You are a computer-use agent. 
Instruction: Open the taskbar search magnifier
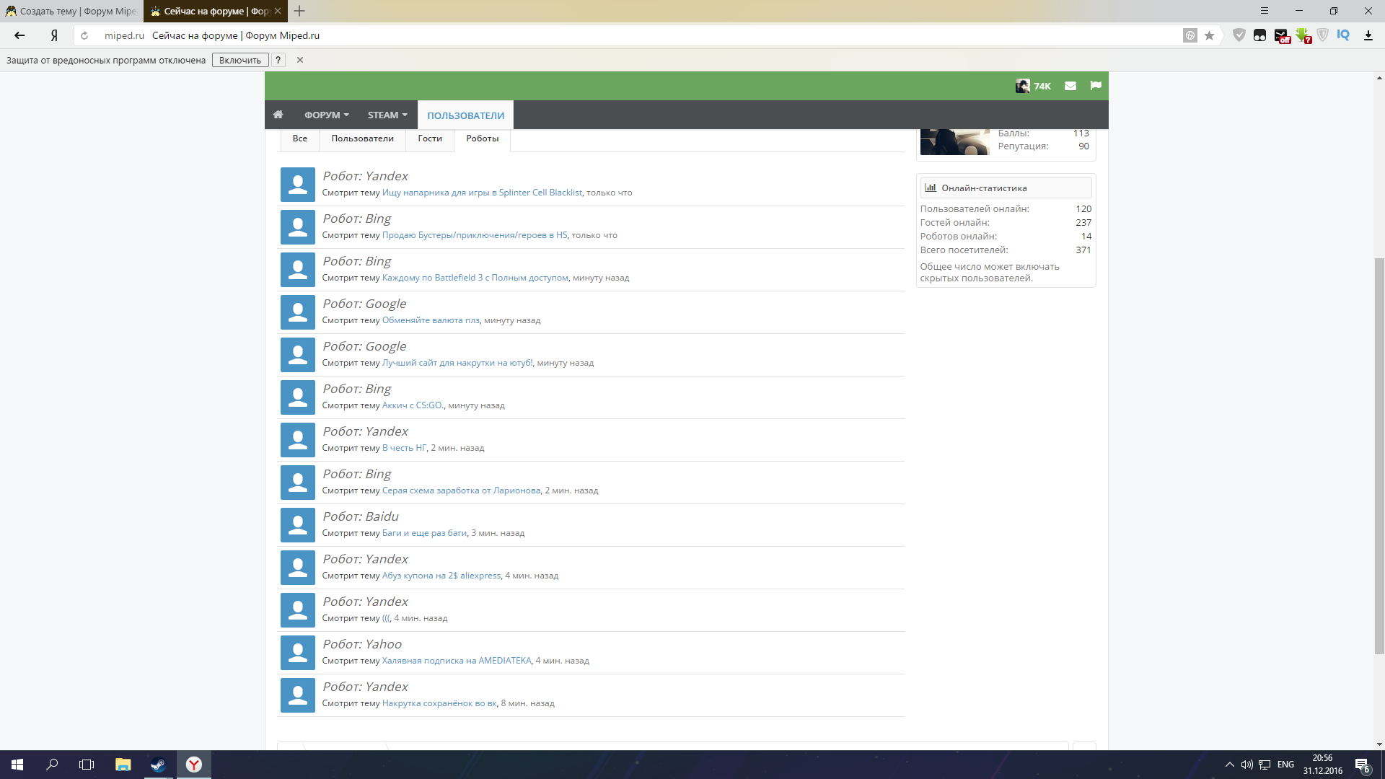[x=52, y=765]
